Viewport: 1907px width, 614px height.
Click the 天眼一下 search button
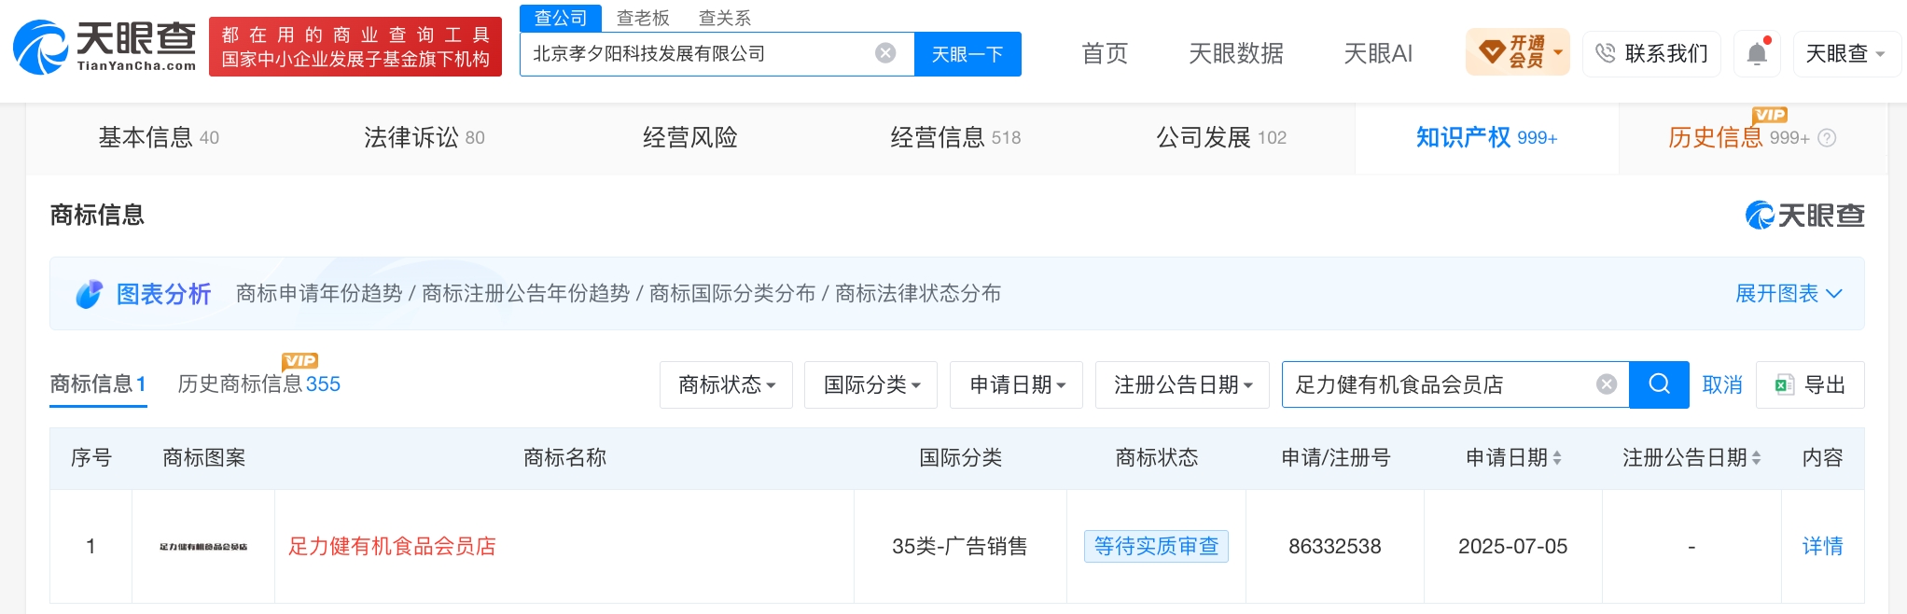(967, 53)
